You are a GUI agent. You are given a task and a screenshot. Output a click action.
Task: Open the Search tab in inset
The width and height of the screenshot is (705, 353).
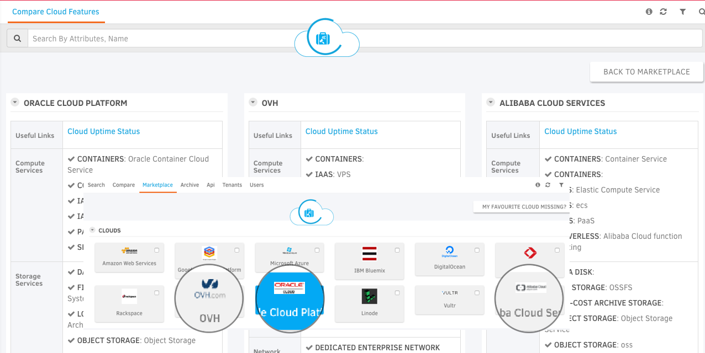click(96, 185)
